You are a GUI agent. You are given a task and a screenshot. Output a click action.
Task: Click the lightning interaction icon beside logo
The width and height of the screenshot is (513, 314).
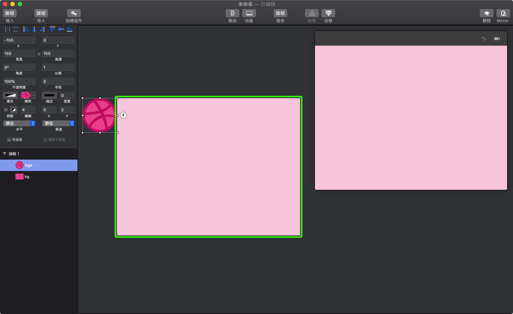[124, 115]
